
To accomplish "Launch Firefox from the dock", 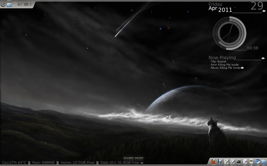I will coord(214,161).
